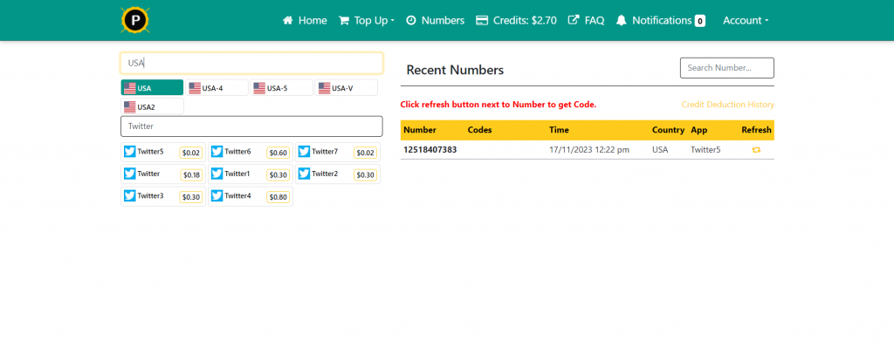The image size is (894, 348).
Task: Click the Number column header
Action: pos(420,130)
